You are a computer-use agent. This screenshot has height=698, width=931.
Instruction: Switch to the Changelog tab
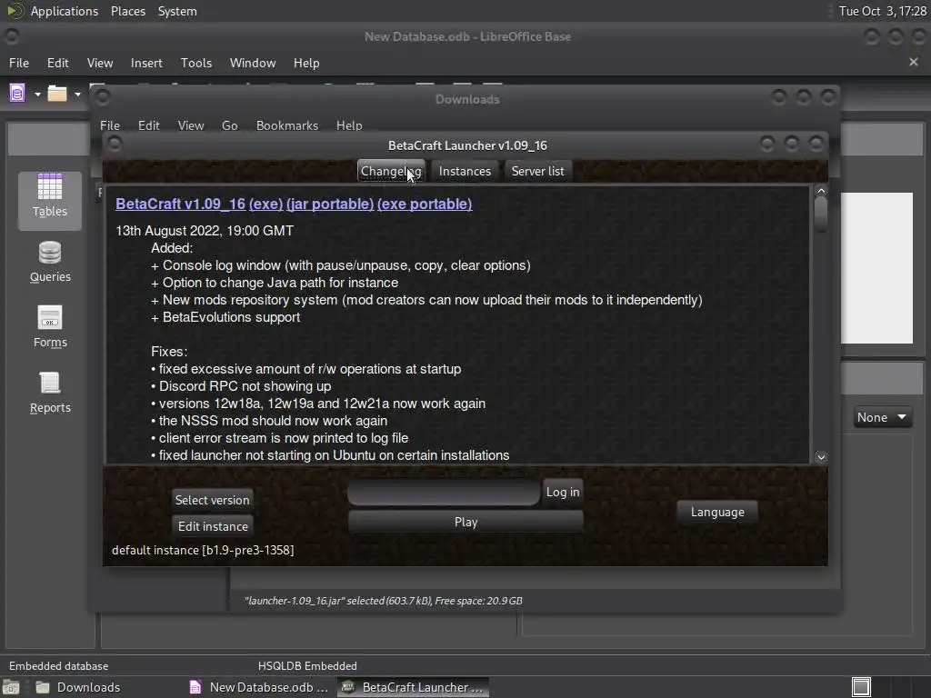(391, 171)
